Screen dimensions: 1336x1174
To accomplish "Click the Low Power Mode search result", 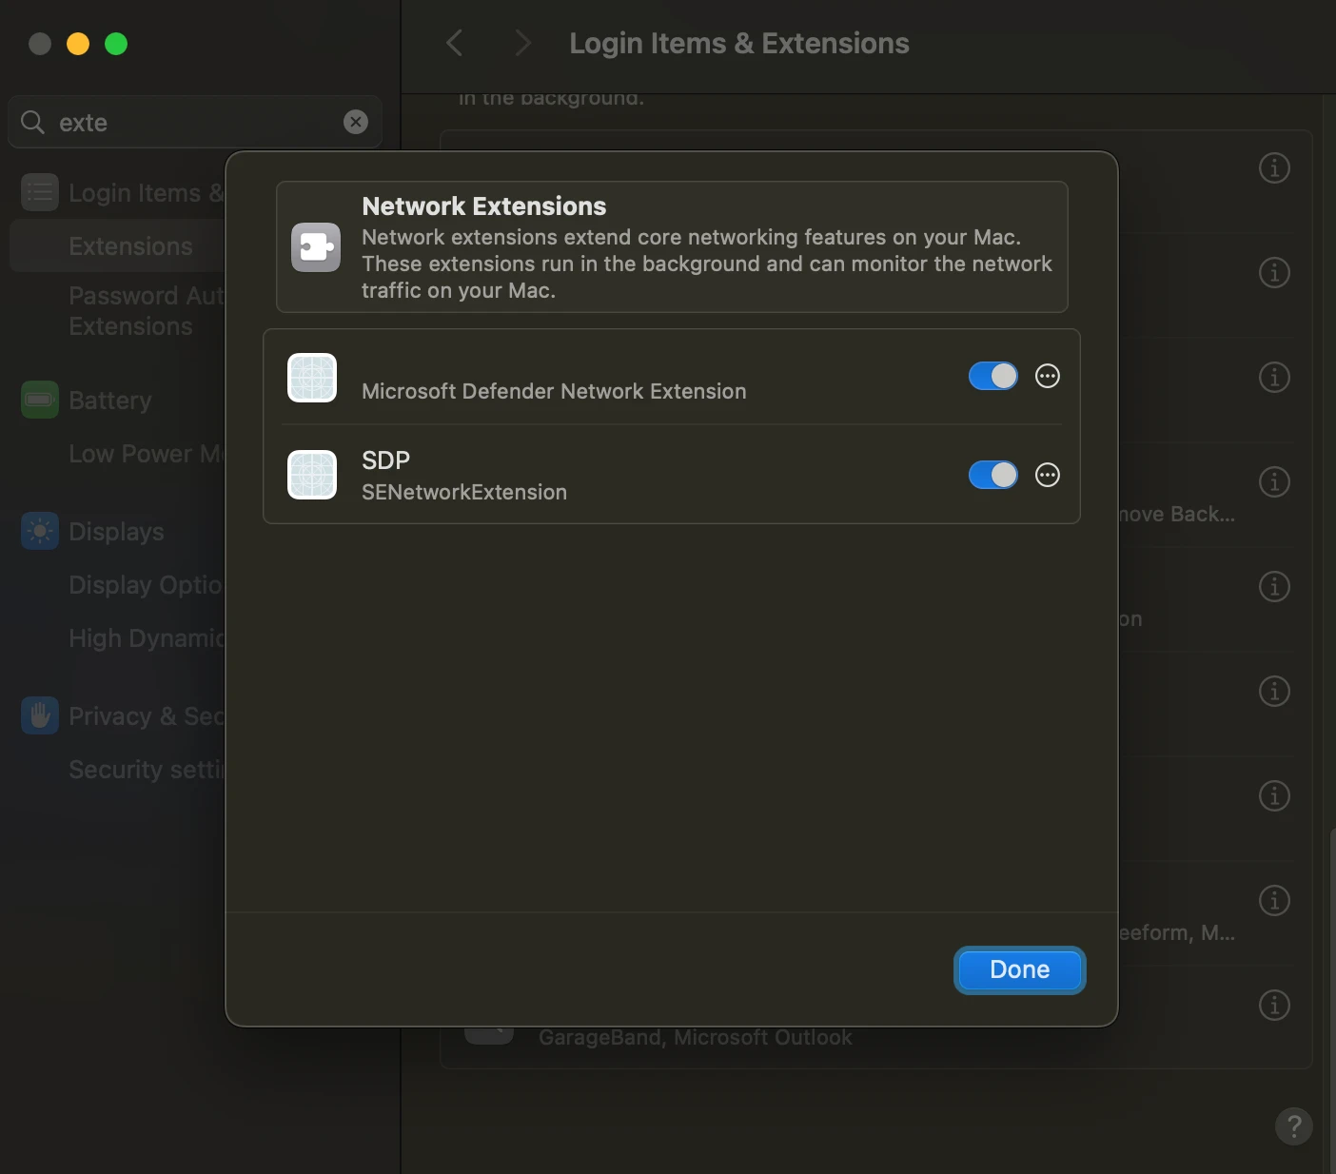I will [x=143, y=454].
